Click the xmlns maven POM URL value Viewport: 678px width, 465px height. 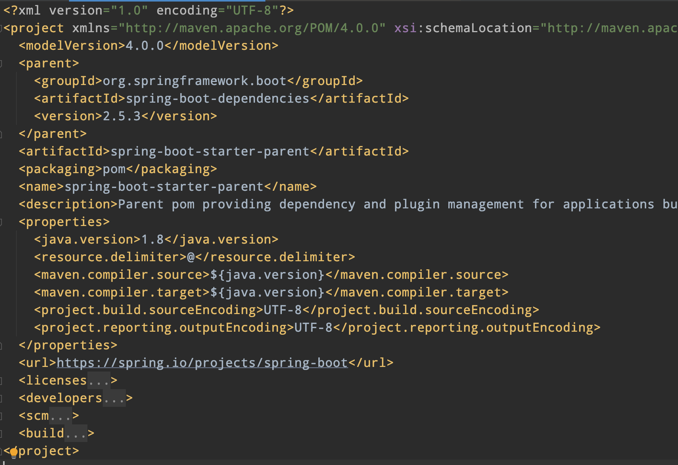pyautogui.click(x=252, y=28)
